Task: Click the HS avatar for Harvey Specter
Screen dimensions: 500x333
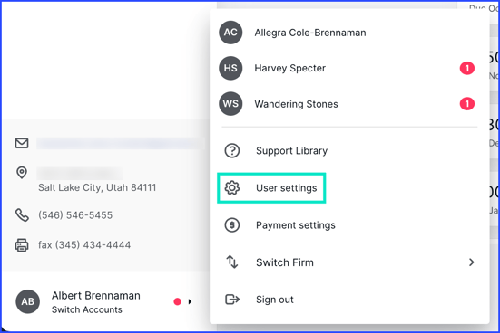Action: click(x=230, y=68)
